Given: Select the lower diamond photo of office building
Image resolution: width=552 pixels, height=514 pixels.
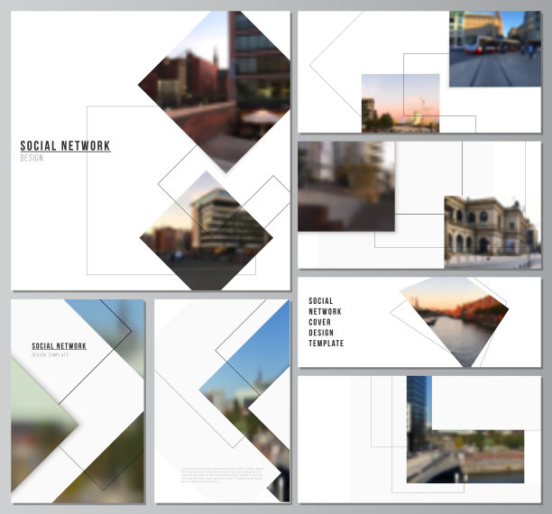Looking at the screenshot, I should pos(206,225).
